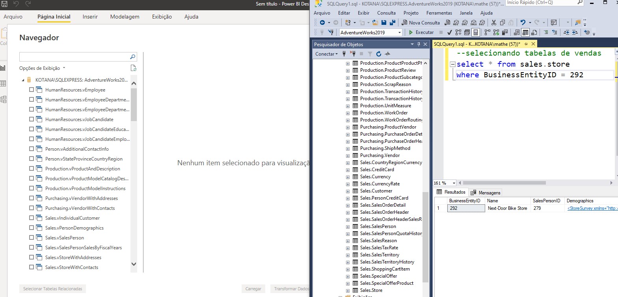This screenshot has width=618, height=297.
Task: Click the Change Connection icon left of database combo
Action: (x=331, y=32)
